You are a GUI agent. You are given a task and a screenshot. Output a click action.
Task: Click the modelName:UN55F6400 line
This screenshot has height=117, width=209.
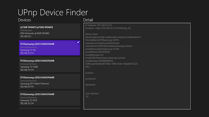click(98, 52)
